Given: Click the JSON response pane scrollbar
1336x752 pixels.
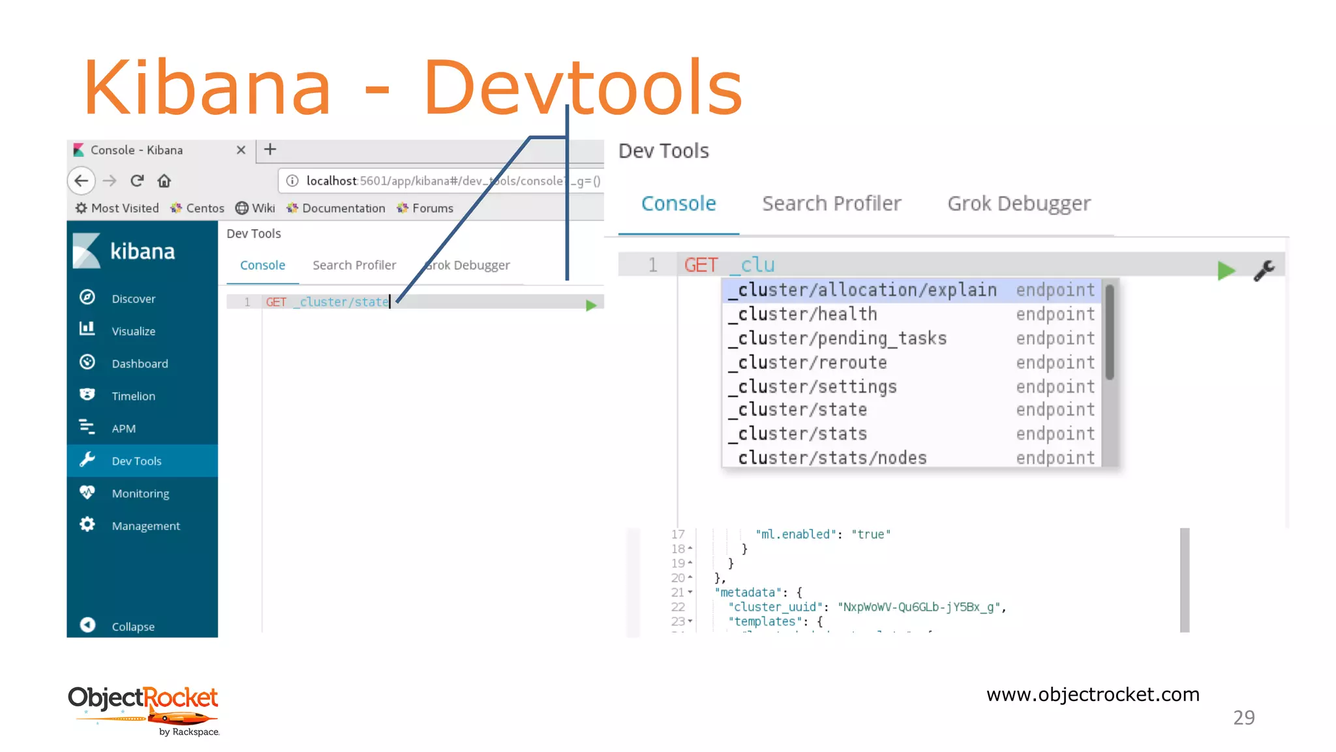Looking at the screenshot, I should click(1185, 580).
